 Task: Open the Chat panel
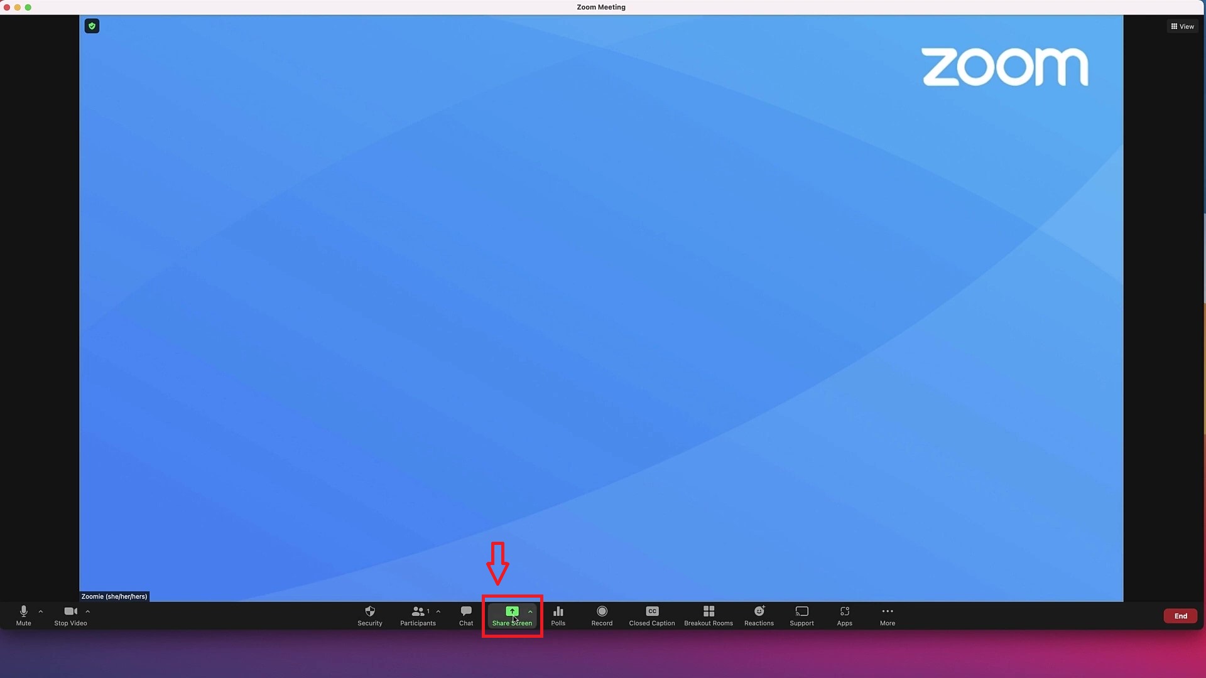tap(465, 616)
